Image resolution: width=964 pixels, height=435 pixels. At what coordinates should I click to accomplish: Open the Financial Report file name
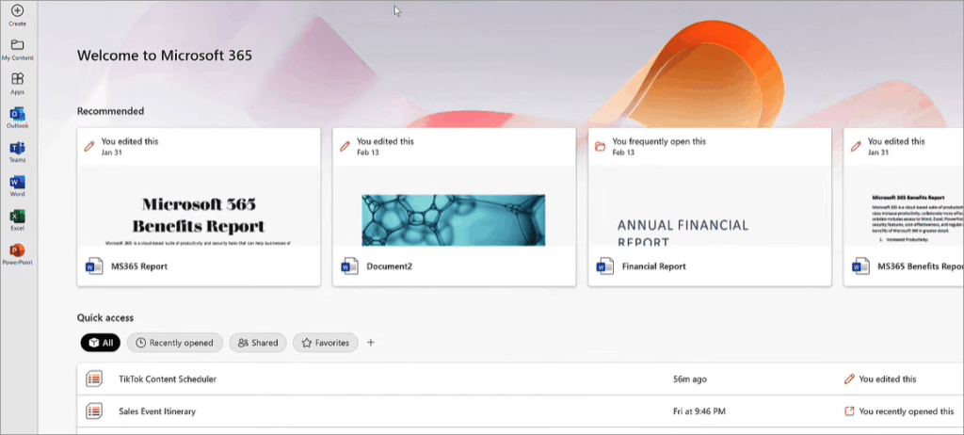pyautogui.click(x=654, y=266)
